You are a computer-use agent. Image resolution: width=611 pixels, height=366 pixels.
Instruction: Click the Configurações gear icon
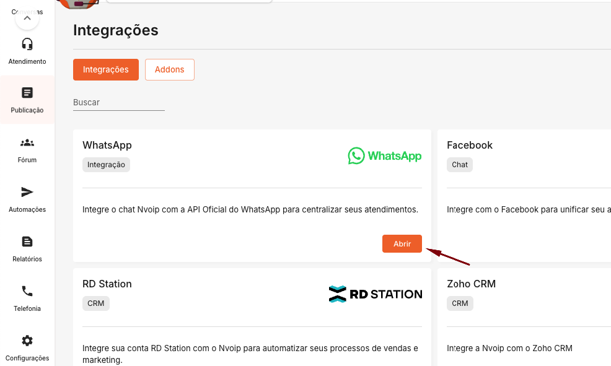(27, 341)
